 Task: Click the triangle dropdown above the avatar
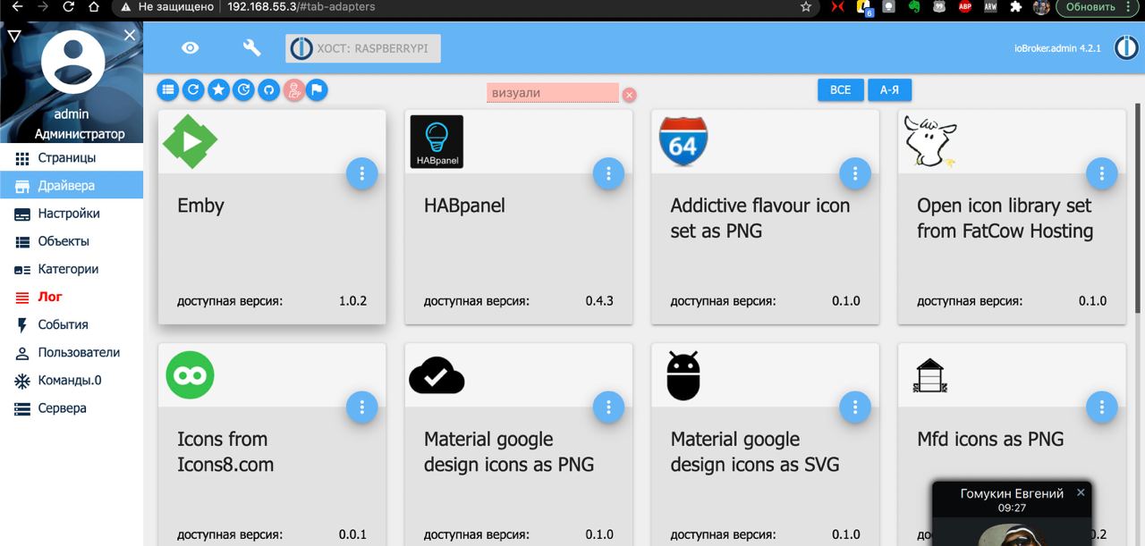point(13,36)
